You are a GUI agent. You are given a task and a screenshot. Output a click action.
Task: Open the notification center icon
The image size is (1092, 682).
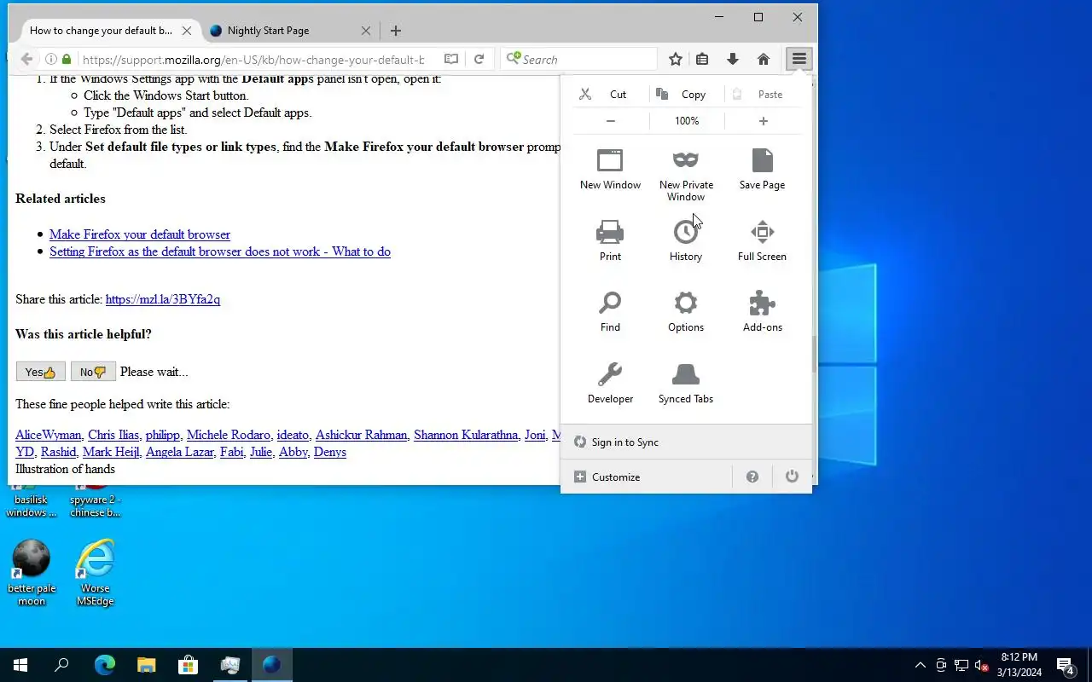[1066, 665]
